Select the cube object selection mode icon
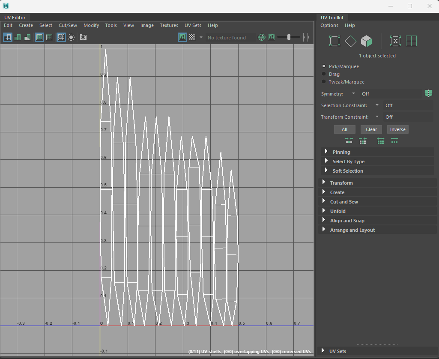 [x=366, y=41]
